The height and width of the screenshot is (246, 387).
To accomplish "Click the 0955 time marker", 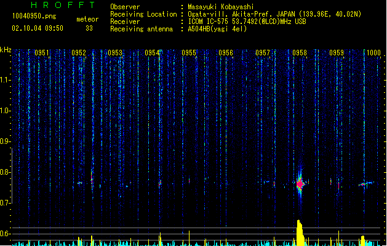I will pos(189,53).
